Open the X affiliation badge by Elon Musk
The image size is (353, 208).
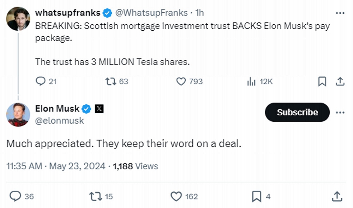point(99,109)
